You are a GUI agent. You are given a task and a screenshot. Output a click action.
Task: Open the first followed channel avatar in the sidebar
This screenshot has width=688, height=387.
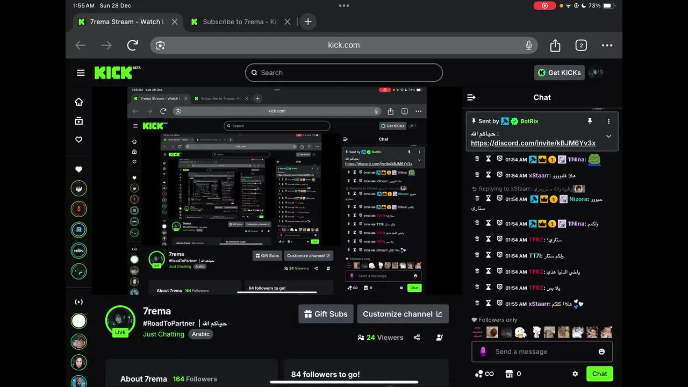pos(78,189)
